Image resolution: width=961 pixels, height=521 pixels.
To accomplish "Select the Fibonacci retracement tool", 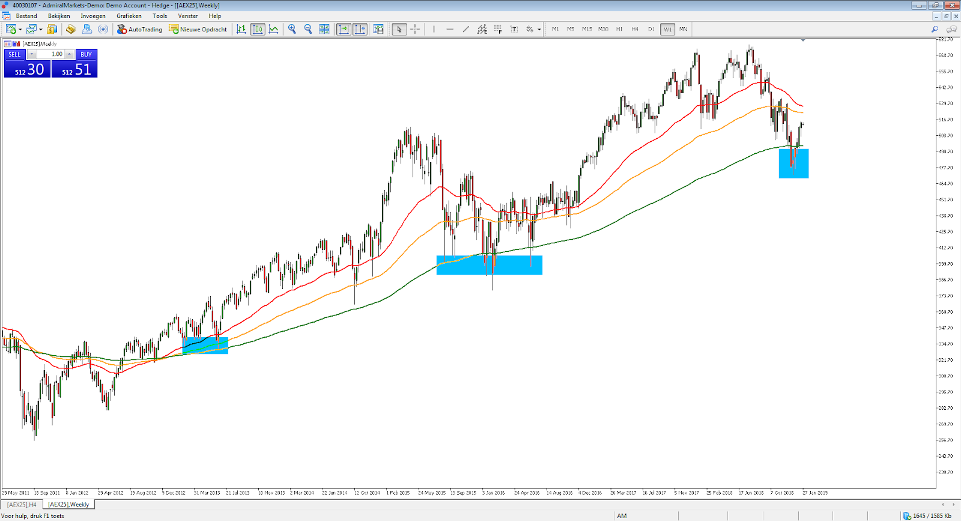I will [x=498, y=29].
